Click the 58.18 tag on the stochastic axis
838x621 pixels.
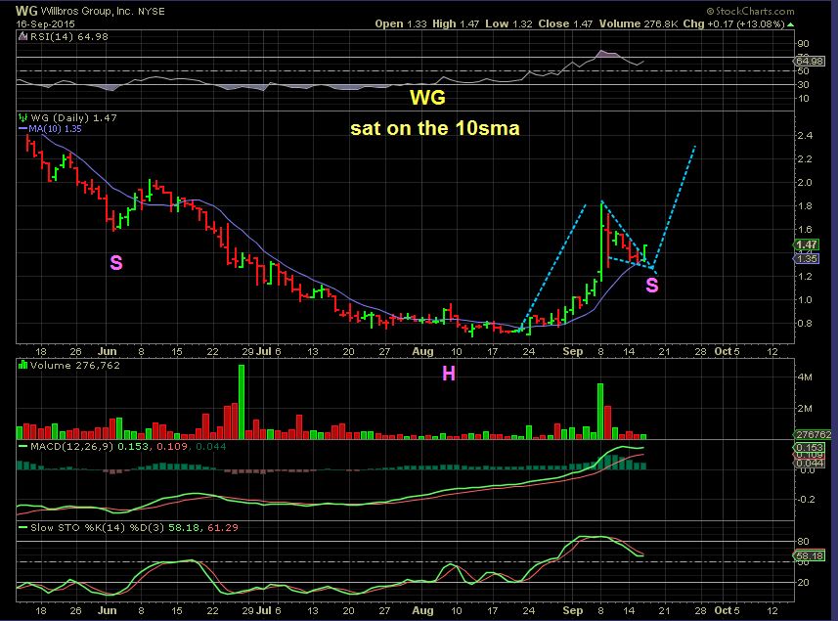tap(810, 556)
